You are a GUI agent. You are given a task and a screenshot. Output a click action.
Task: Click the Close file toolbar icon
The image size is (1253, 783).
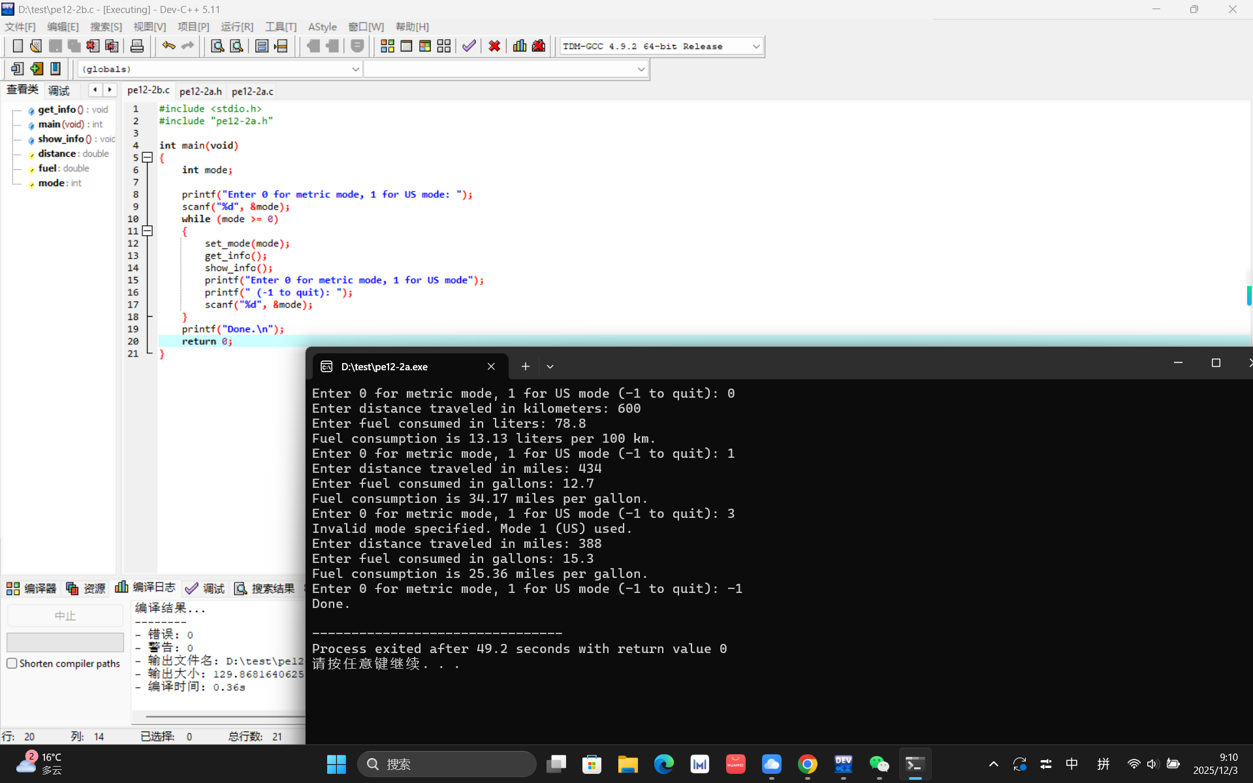93,46
